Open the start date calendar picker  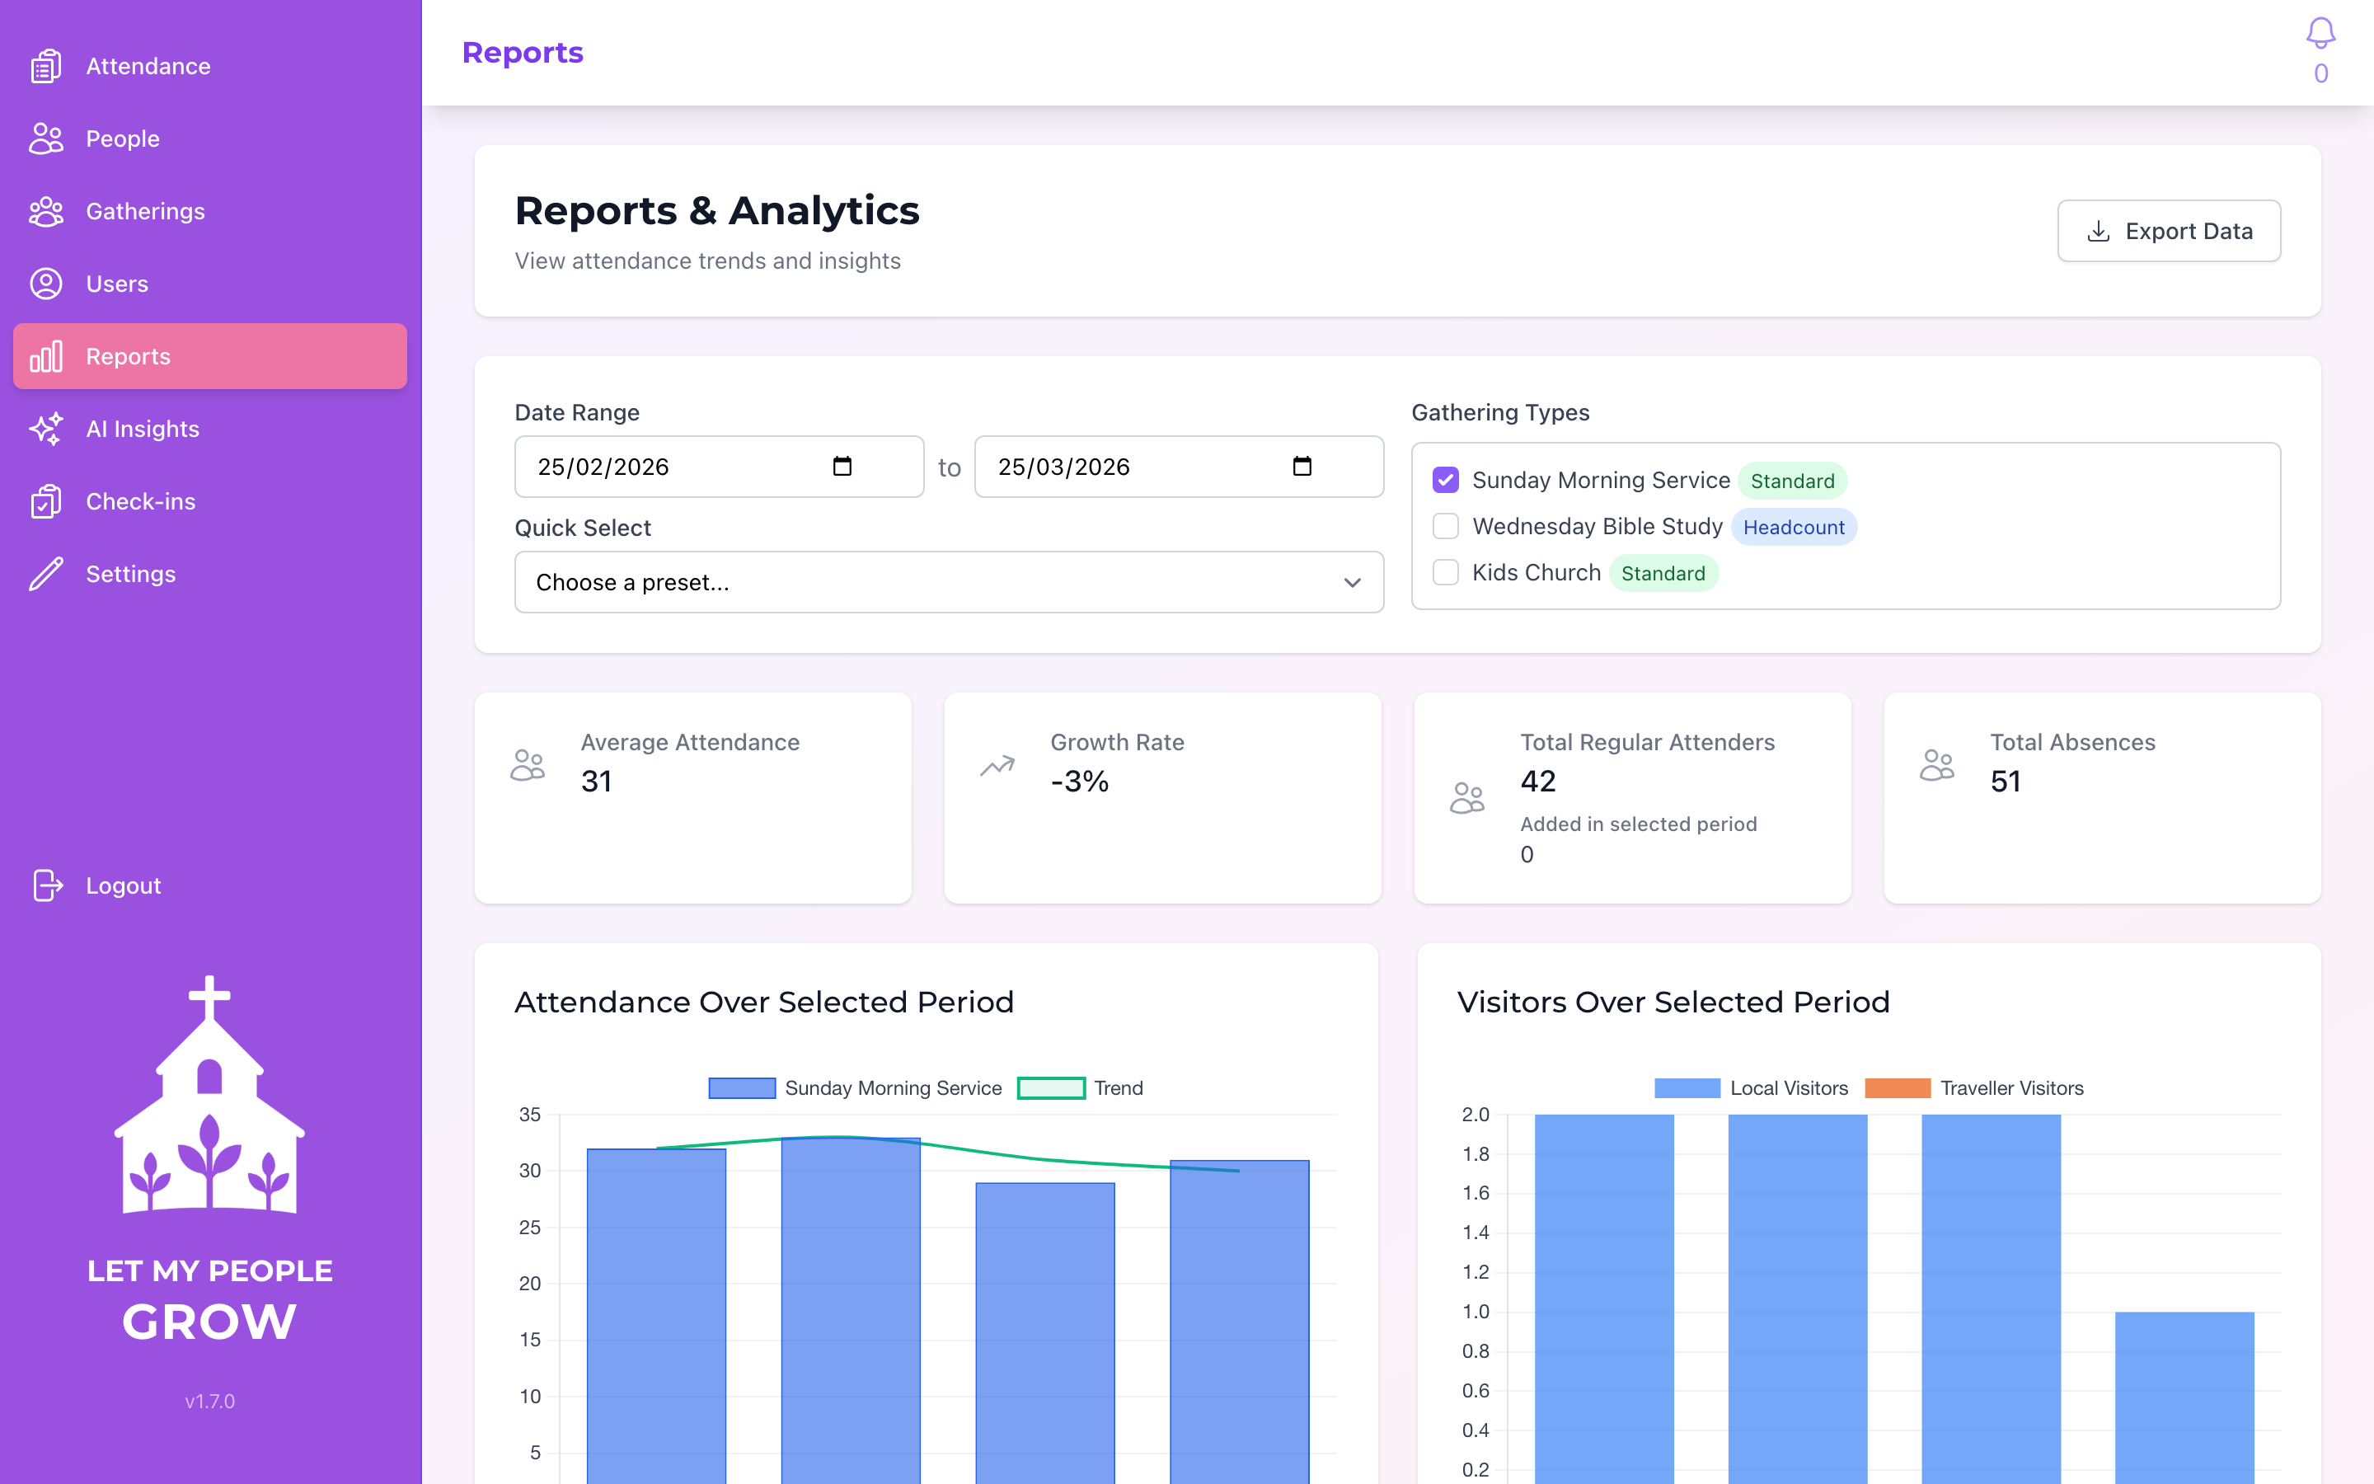point(842,467)
